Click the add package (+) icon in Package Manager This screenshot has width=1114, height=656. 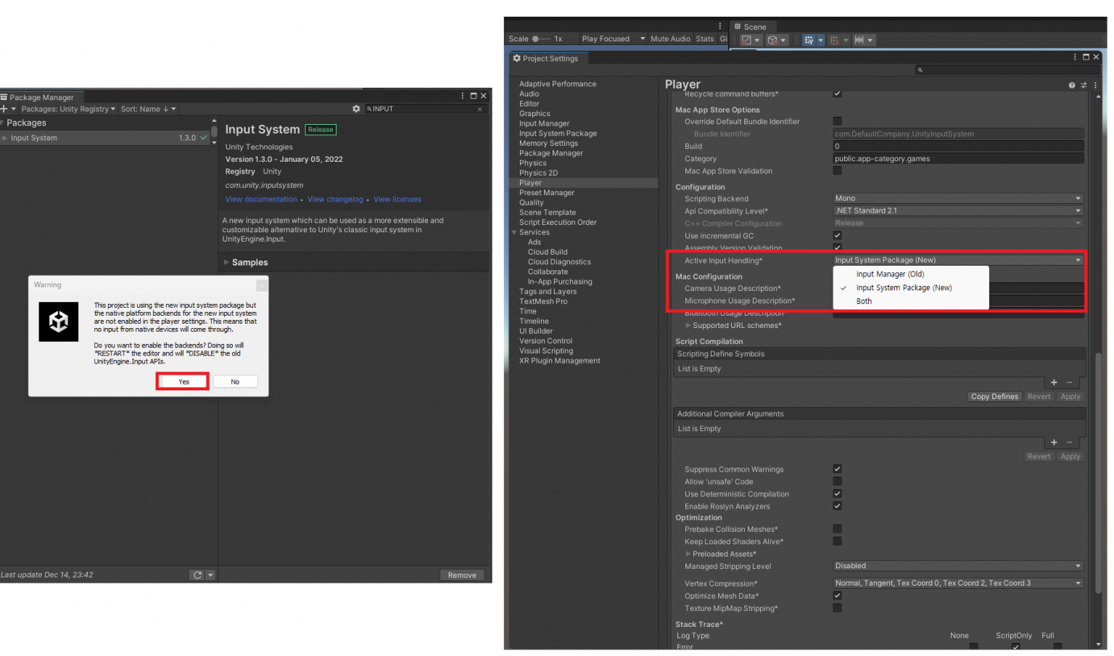coord(4,109)
